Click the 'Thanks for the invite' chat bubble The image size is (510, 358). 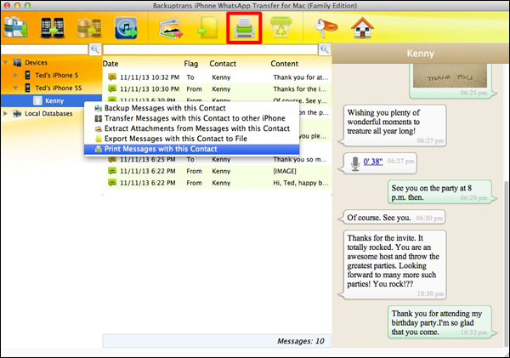coord(393,264)
